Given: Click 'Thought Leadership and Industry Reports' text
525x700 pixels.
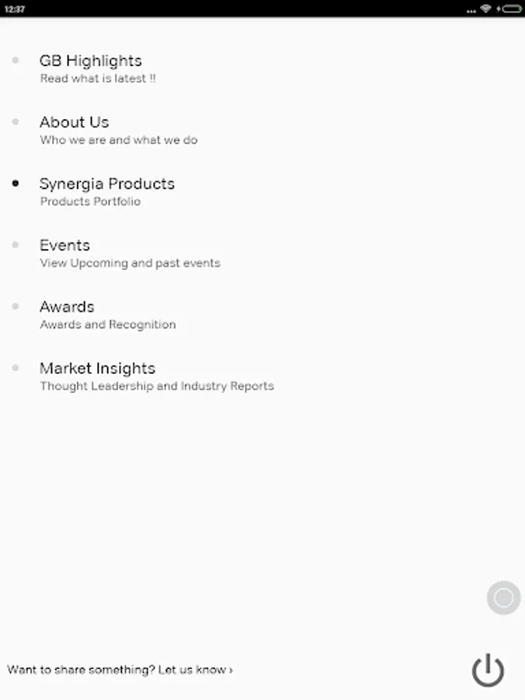Looking at the screenshot, I should [x=156, y=386].
